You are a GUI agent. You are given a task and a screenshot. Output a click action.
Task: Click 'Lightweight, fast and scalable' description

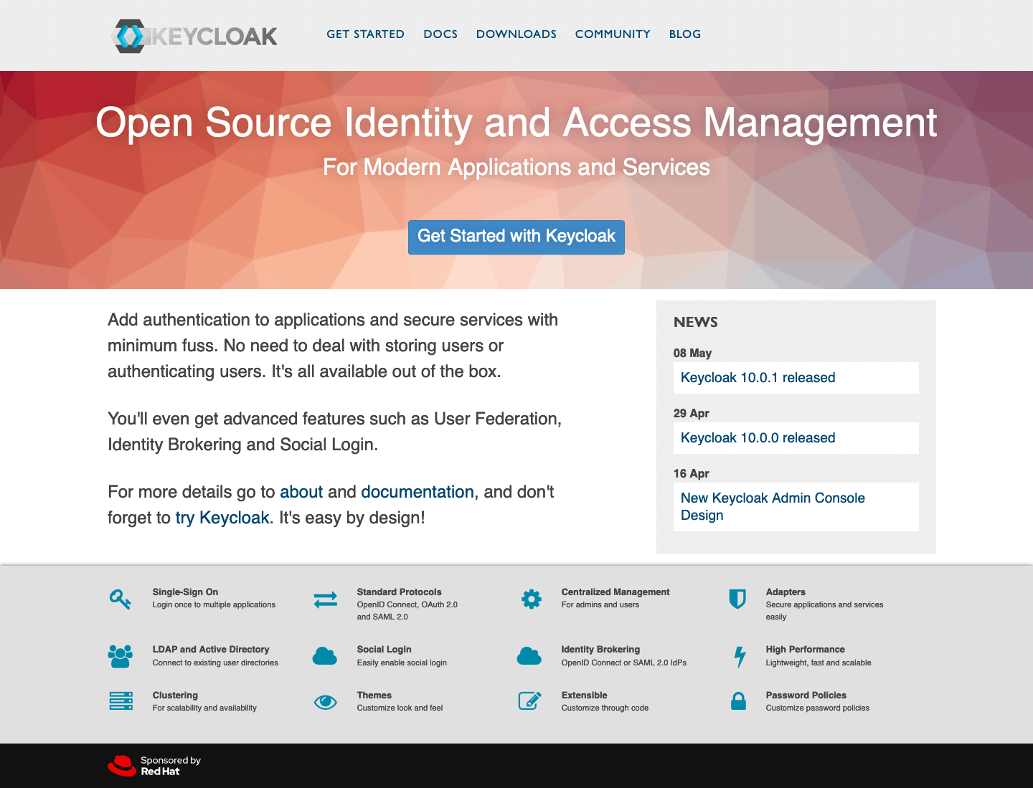pos(819,663)
